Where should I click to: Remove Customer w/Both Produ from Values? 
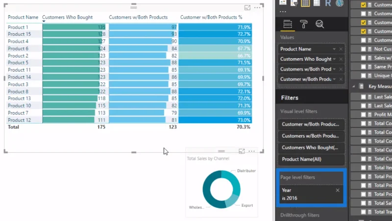pyautogui.click(x=341, y=79)
